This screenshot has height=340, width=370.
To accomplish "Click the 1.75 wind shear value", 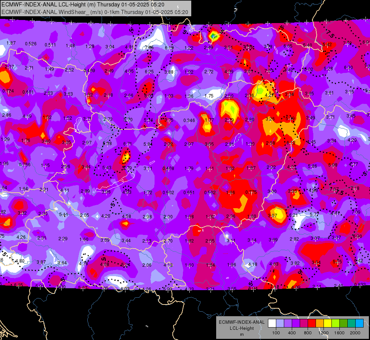I will (x=209, y=96).
